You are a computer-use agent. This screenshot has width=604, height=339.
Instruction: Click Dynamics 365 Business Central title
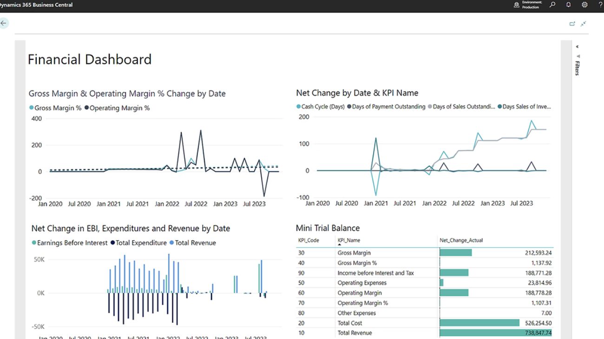click(x=36, y=5)
